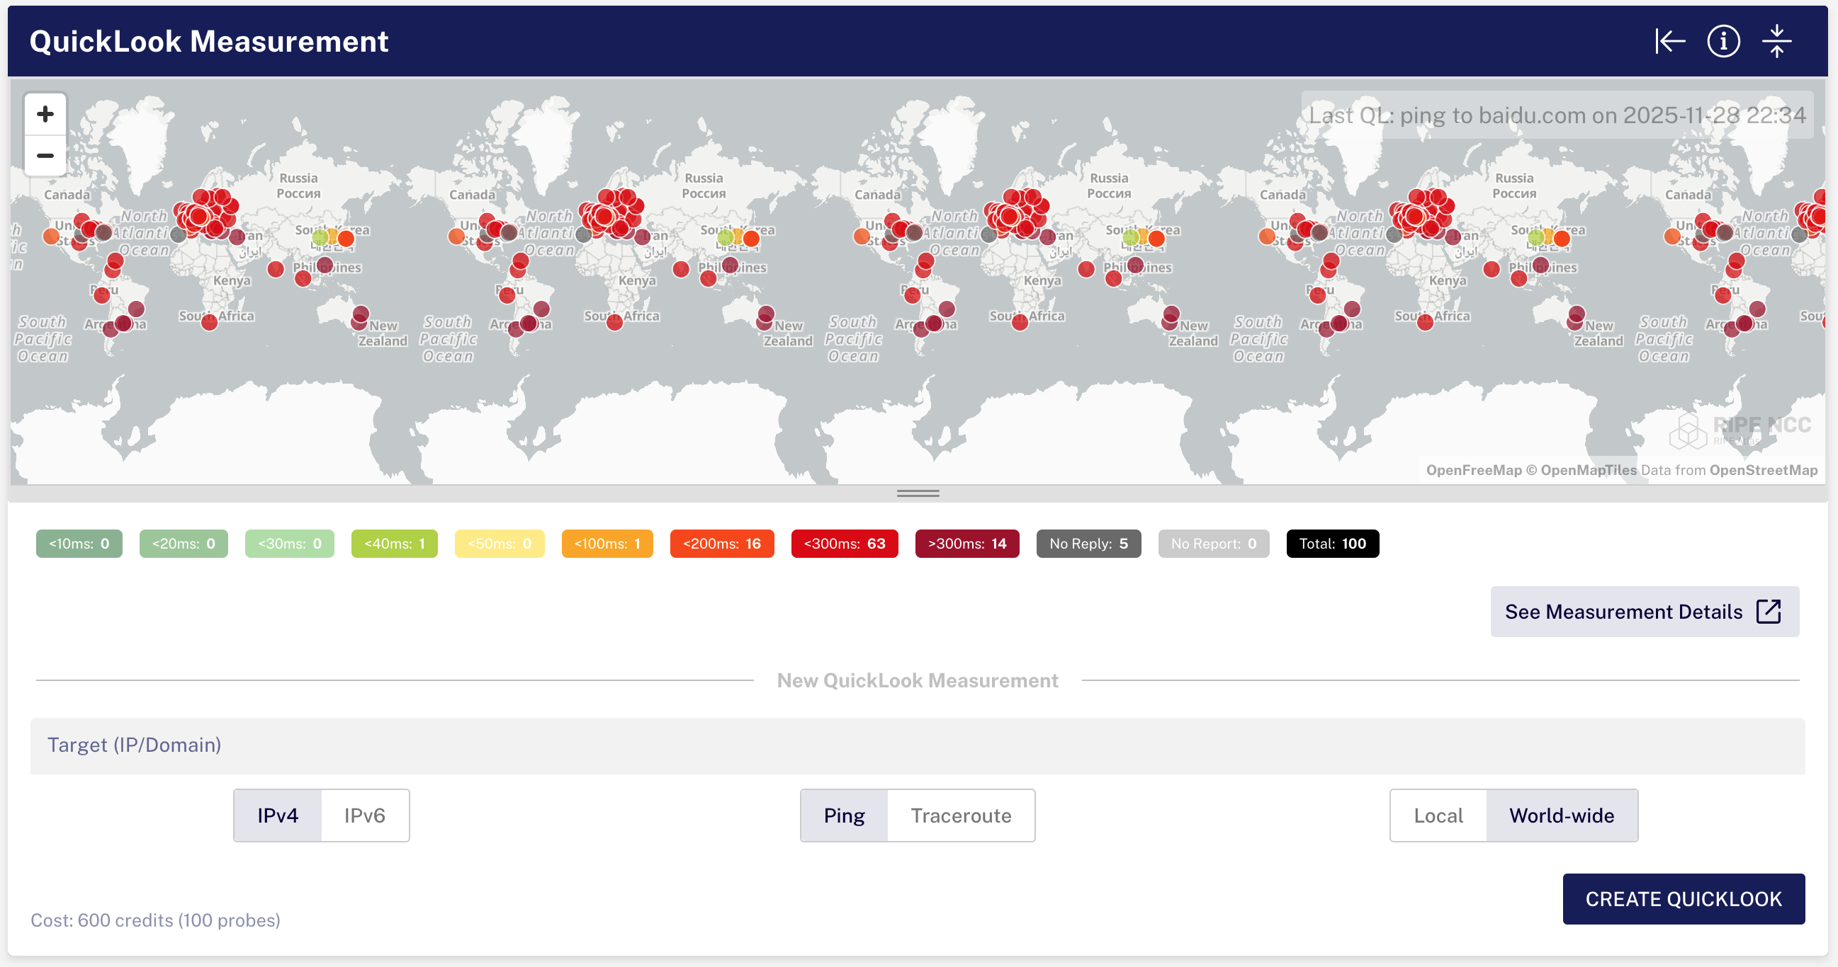Select World-wide probe scope
1838x967 pixels.
click(x=1561, y=816)
